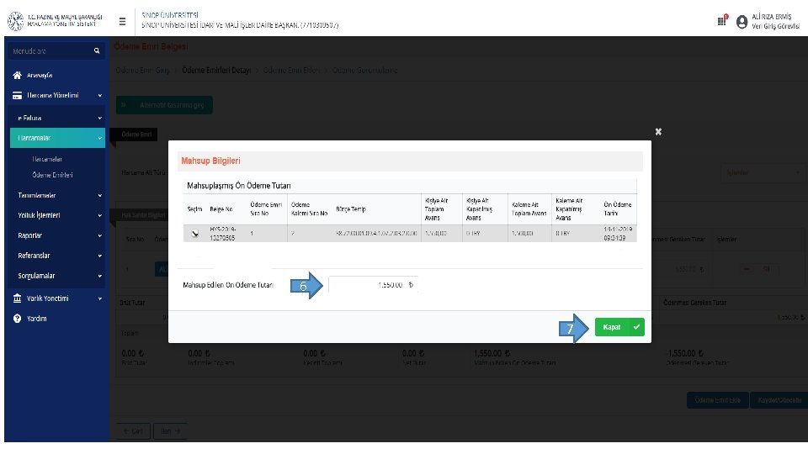Click the Harcama Yönetimi card icon

pyautogui.click(x=17, y=95)
